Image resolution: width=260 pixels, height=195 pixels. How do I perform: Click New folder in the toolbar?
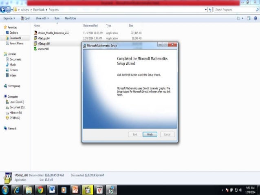[71, 18]
